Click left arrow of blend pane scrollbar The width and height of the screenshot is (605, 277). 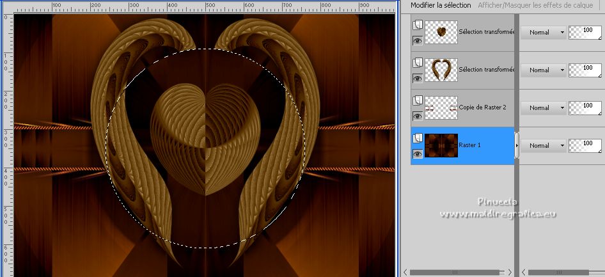[523, 272]
